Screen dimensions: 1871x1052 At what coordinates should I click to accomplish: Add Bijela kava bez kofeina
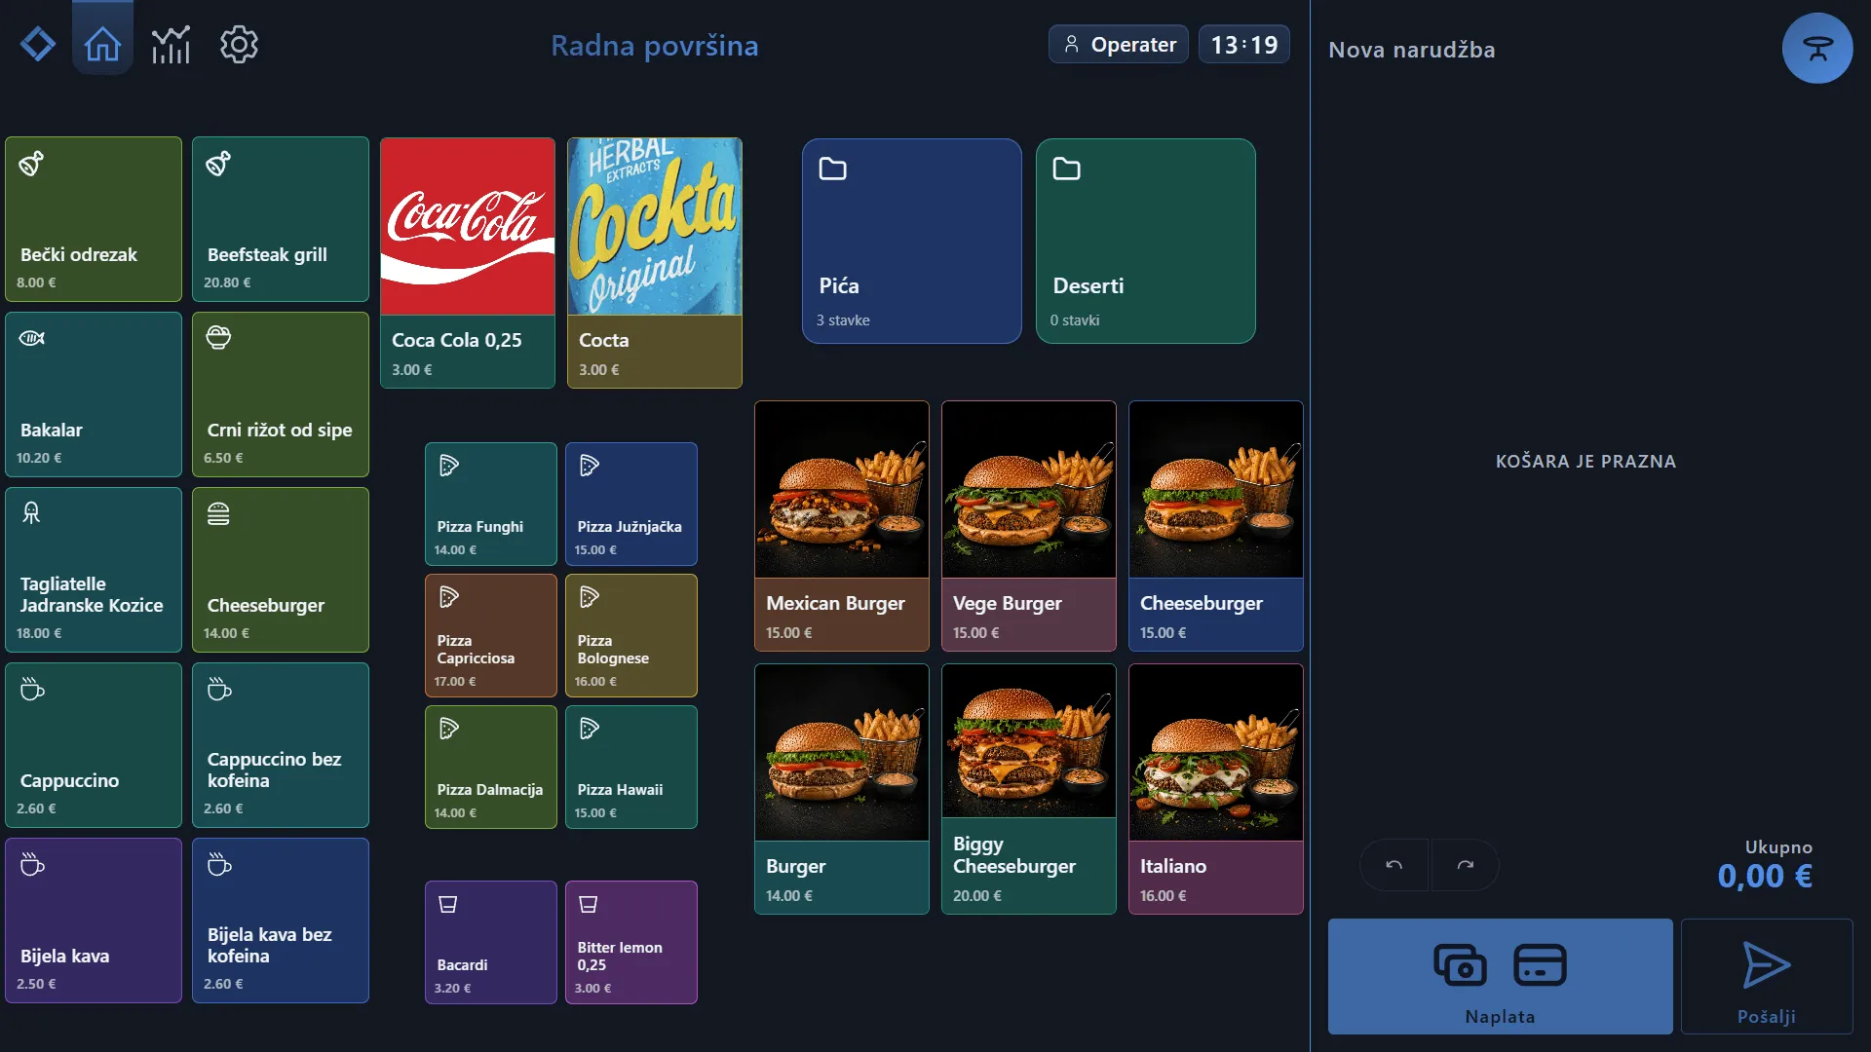click(281, 920)
